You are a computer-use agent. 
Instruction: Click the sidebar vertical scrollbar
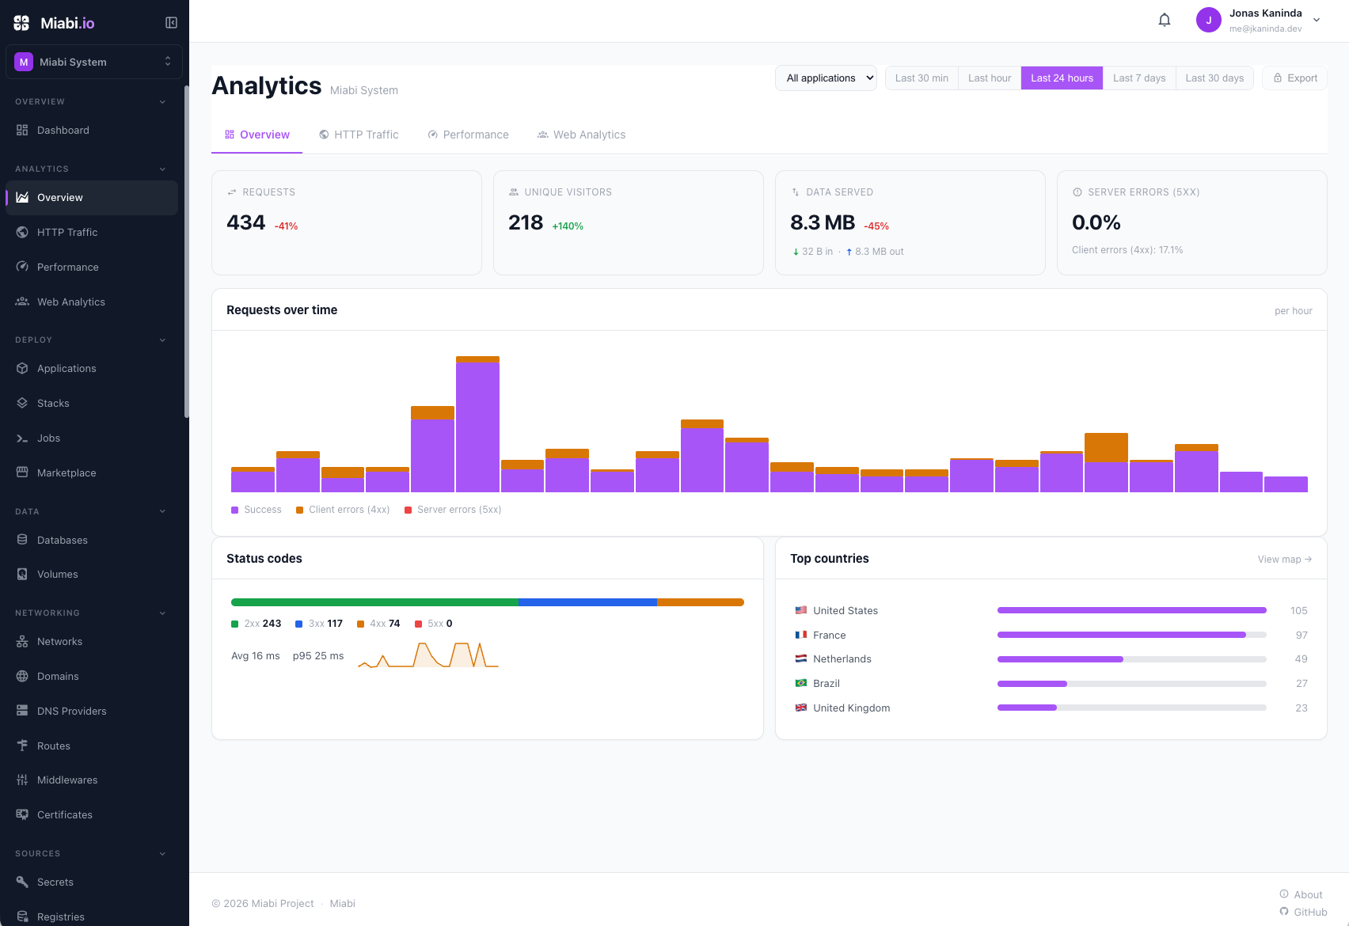(x=187, y=252)
